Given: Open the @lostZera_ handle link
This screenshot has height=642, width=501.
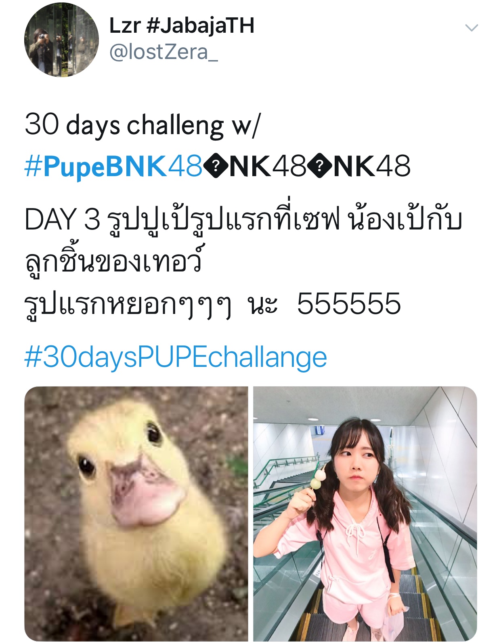Looking at the screenshot, I should tap(164, 53).
